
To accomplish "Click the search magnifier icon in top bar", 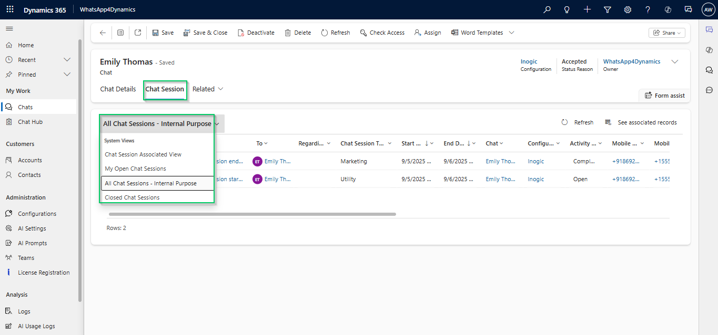I will [x=547, y=9].
